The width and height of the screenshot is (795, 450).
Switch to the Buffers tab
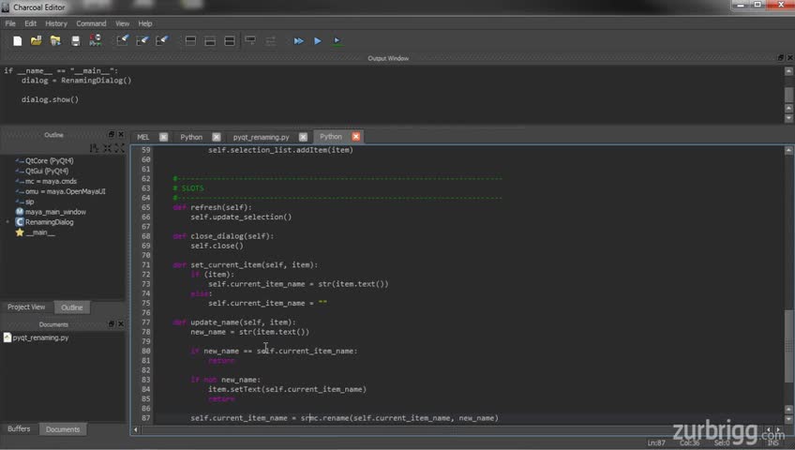[19, 429]
